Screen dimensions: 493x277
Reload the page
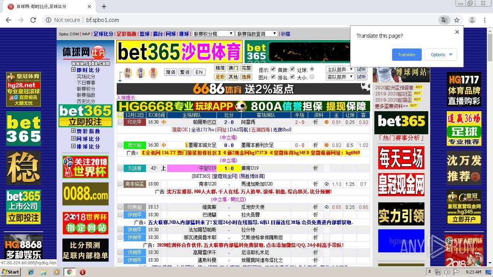33,20
